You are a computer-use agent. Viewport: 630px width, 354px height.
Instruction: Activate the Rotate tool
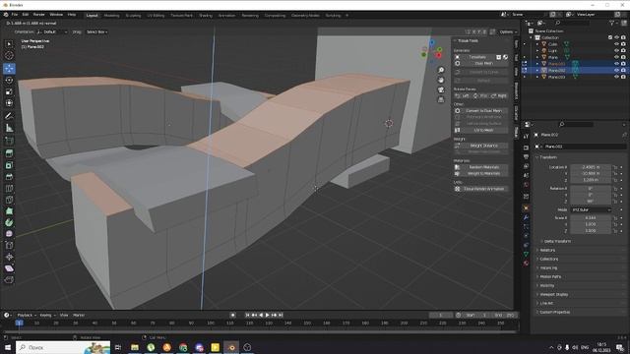pos(9,81)
